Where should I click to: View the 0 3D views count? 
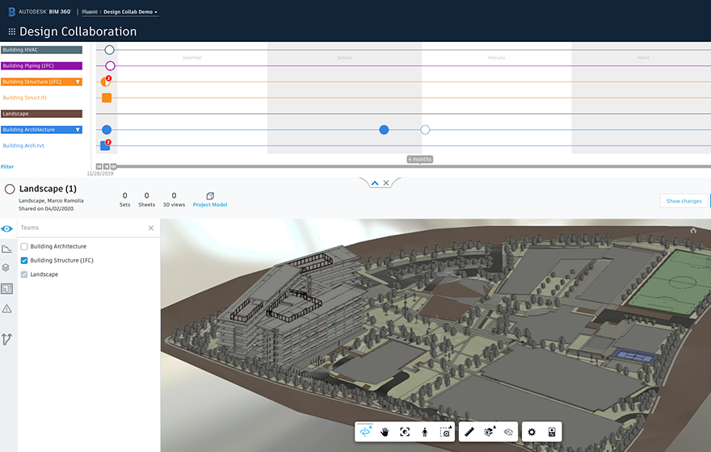(x=175, y=199)
